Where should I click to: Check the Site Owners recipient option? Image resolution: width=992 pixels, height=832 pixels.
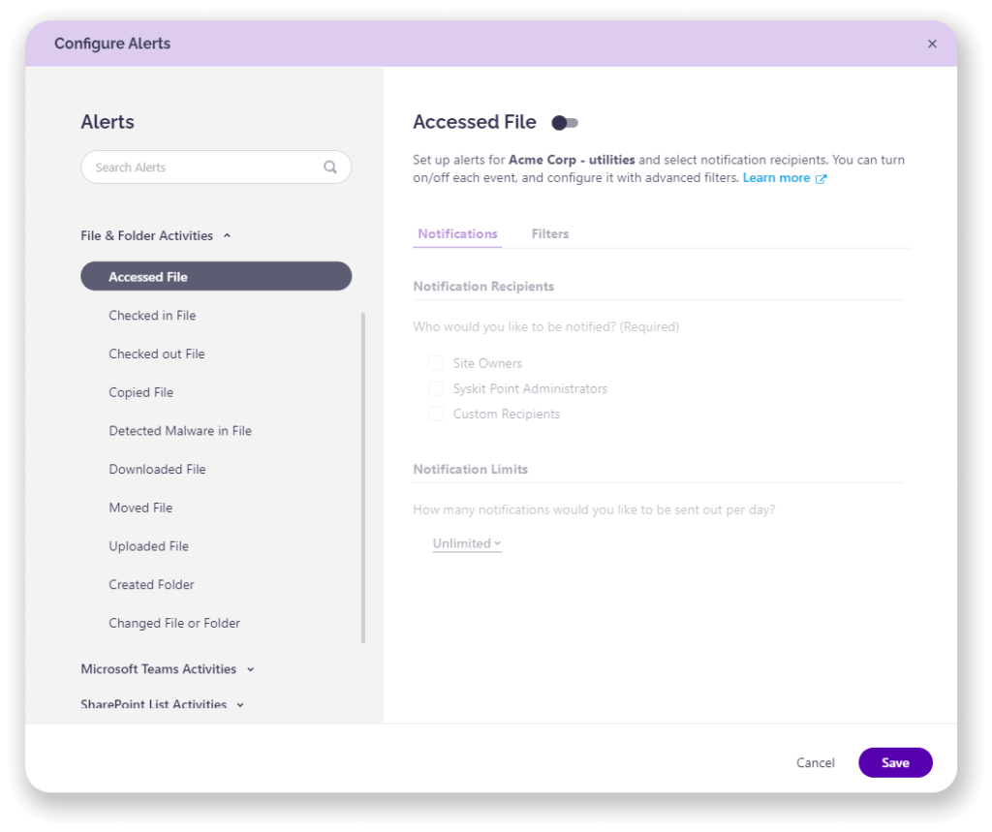point(435,362)
